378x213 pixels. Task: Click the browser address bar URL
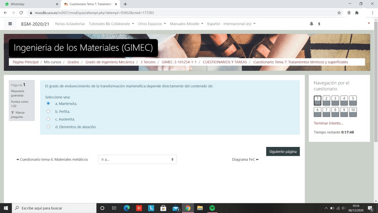click(94, 13)
